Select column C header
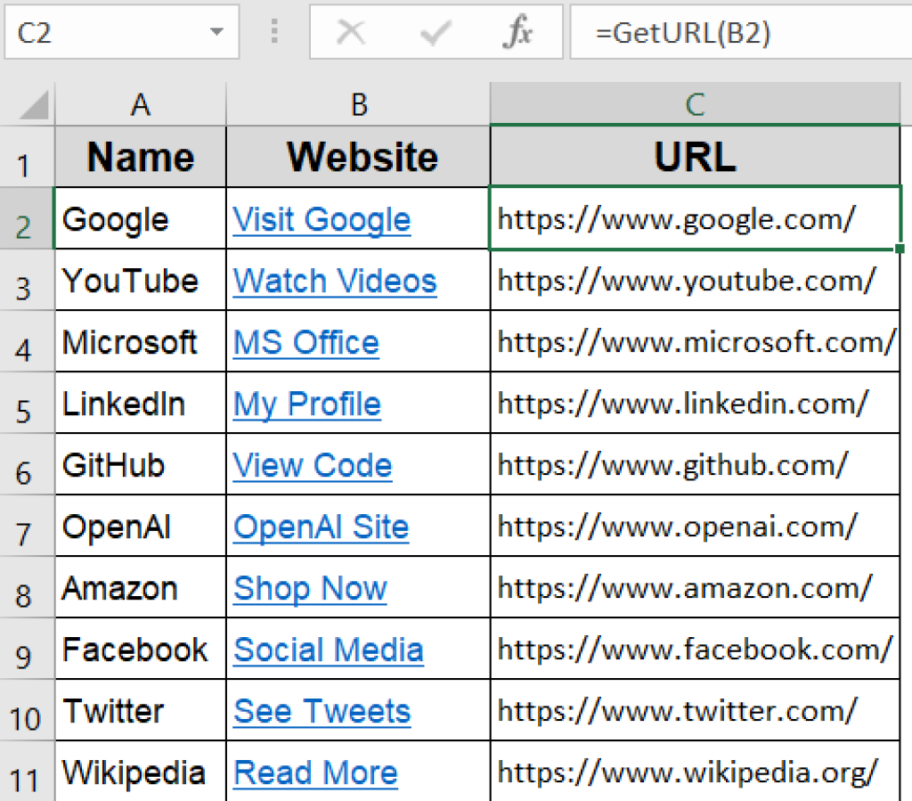This screenshot has height=801, width=912. coord(695,104)
